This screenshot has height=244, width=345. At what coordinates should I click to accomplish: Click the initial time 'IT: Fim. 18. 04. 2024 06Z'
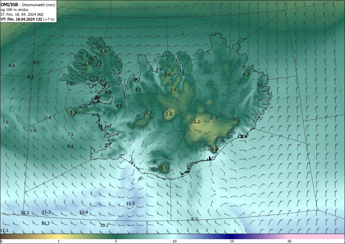coord(22,14)
